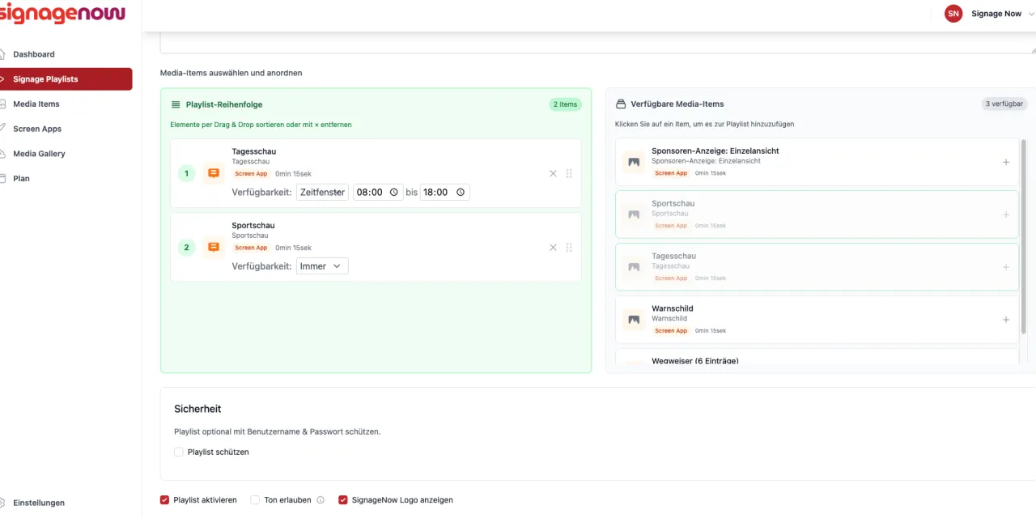Open the Zeitfenster availability dropdown for Tagesschau
1036x518 pixels.
click(x=322, y=193)
